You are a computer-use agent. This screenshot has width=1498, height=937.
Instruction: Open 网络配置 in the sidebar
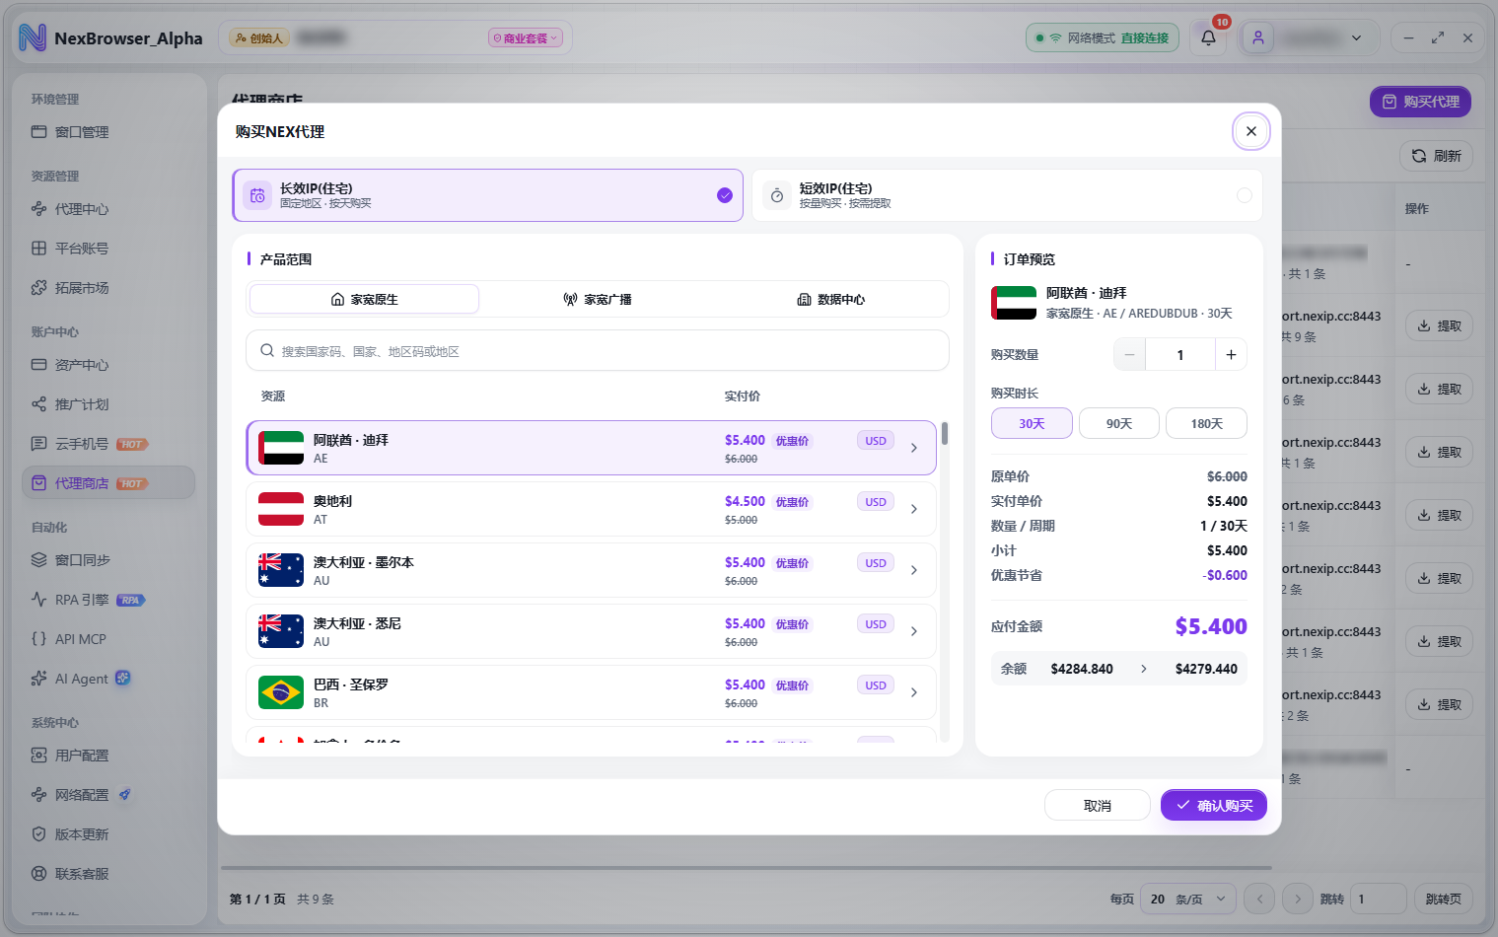point(108,795)
